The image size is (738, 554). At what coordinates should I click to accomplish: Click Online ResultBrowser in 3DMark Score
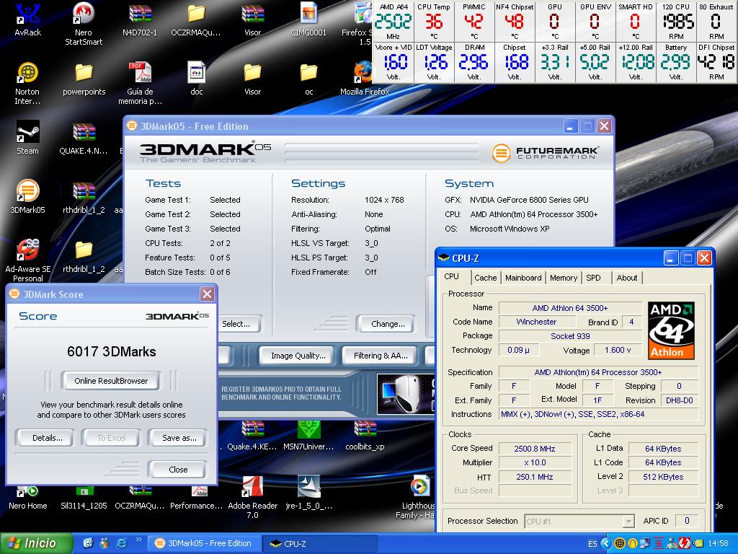[110, 381]
